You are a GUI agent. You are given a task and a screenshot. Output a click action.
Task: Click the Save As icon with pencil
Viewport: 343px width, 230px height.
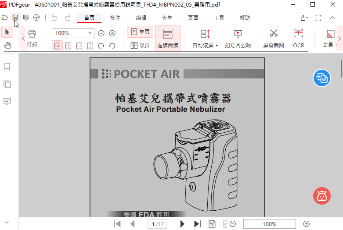coord(26,18)
